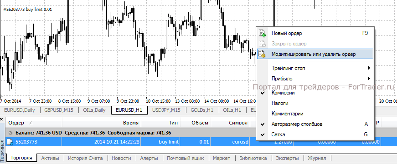Open the GOLDs,H1 chart tab
This screenshot has width=397, height=164.
[x=202, y=110]
